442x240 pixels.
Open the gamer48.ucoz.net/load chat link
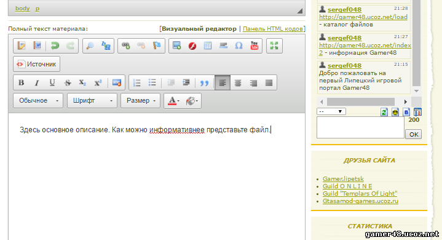tap(363, 17)
